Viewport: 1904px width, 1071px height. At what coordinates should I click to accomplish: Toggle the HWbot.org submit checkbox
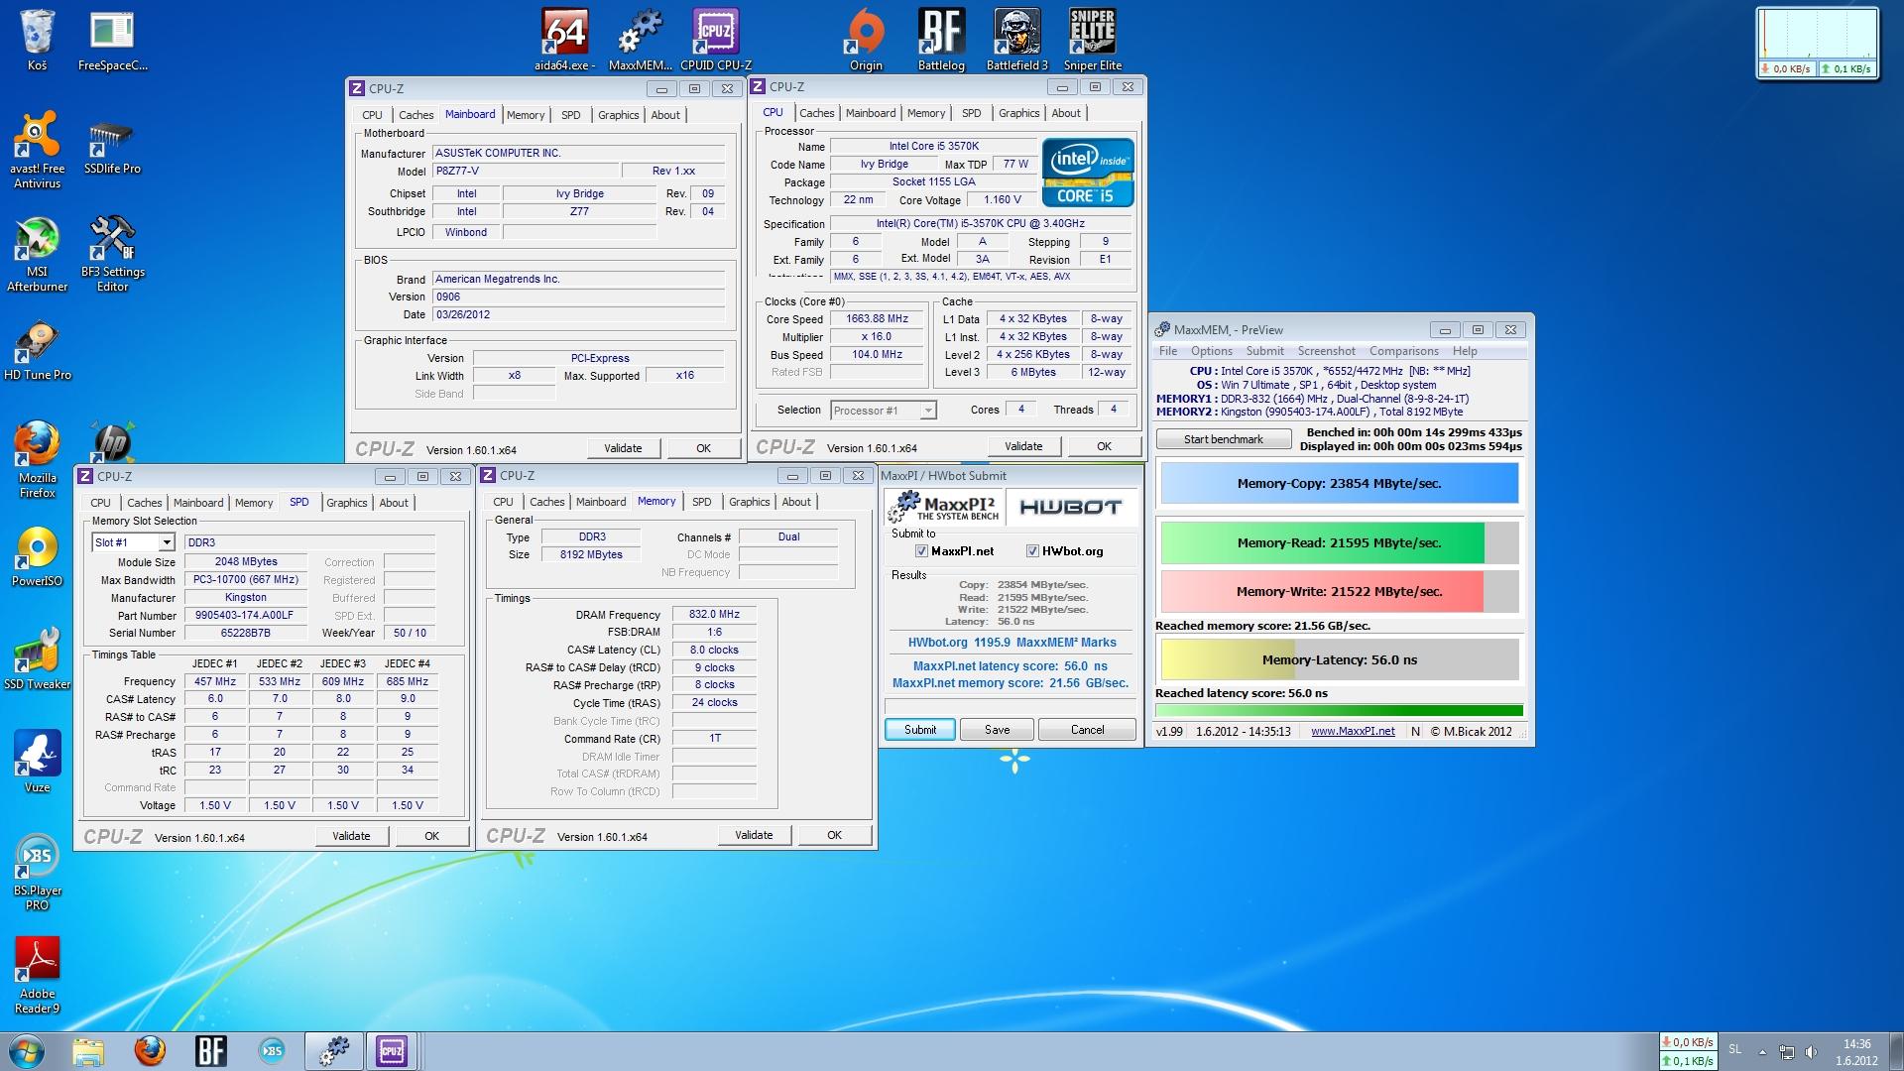1032,551
